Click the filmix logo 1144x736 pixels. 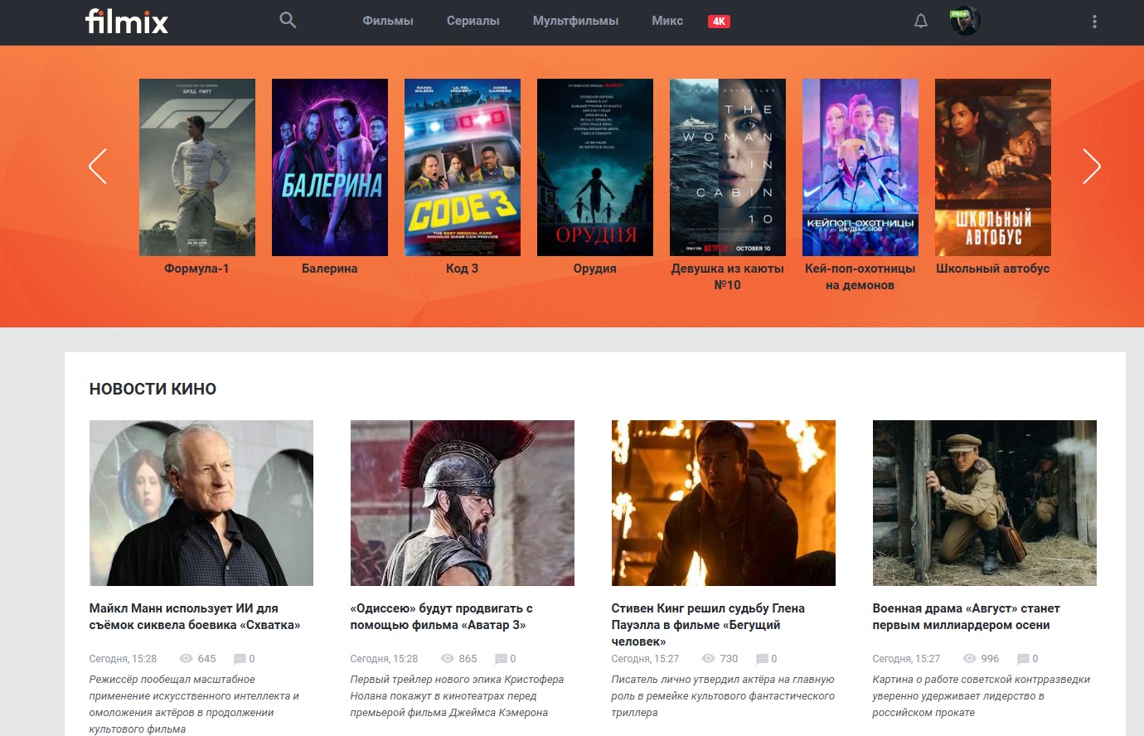click(127, 22)
